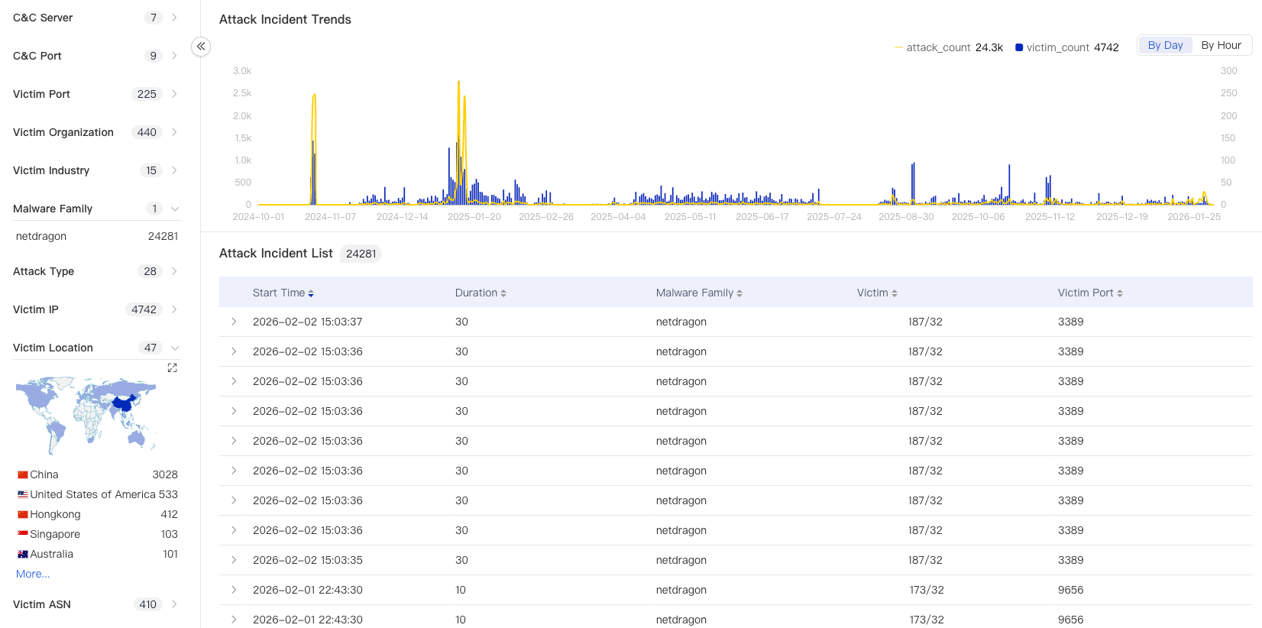This screenshot has height=628, width=1262.
Task: Toggle attack_count series in chart legend
Action: pos(937,47)
